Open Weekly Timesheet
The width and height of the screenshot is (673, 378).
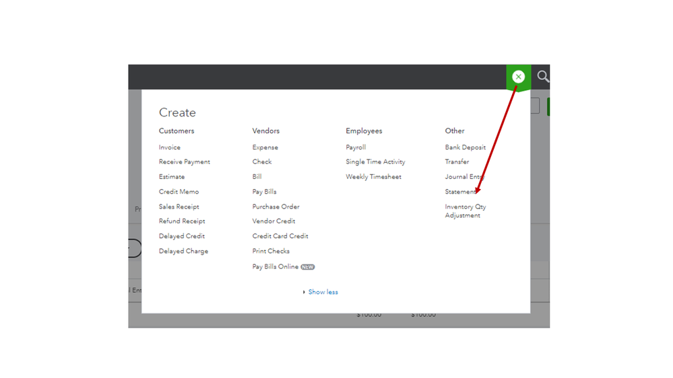tap(374, 177)
